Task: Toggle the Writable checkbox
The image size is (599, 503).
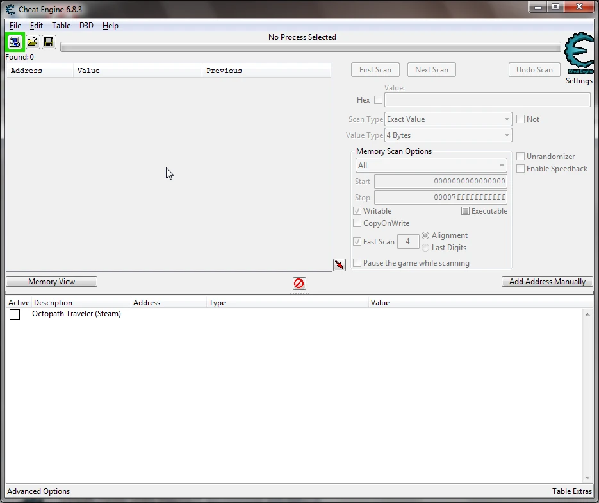Action: 357,211
